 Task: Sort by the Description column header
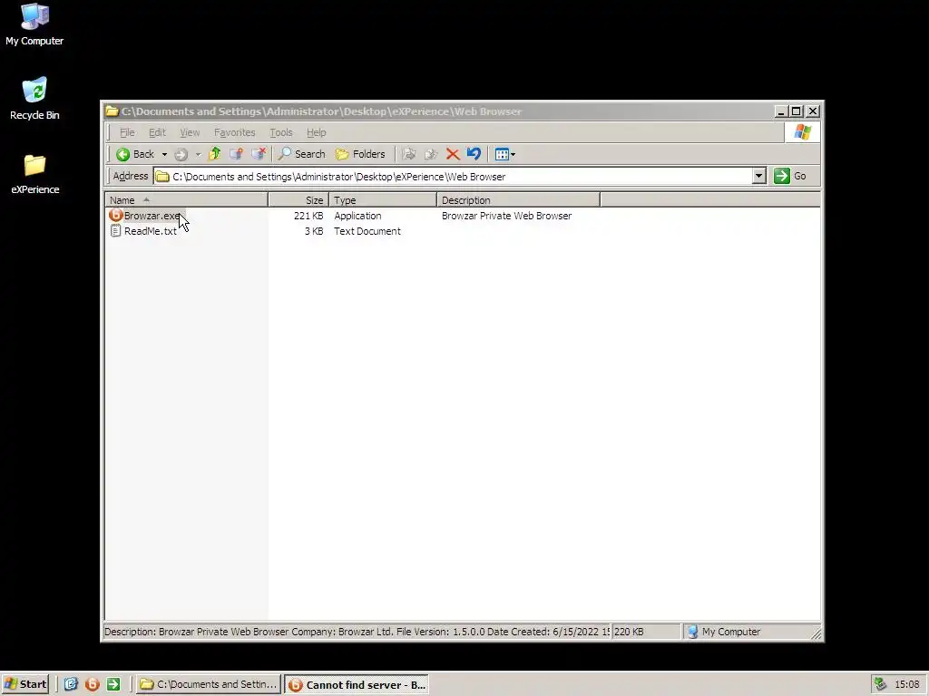pos(518,200)
